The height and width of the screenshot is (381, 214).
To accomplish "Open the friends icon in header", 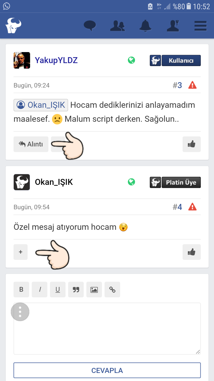I will (x=117, y=26).
